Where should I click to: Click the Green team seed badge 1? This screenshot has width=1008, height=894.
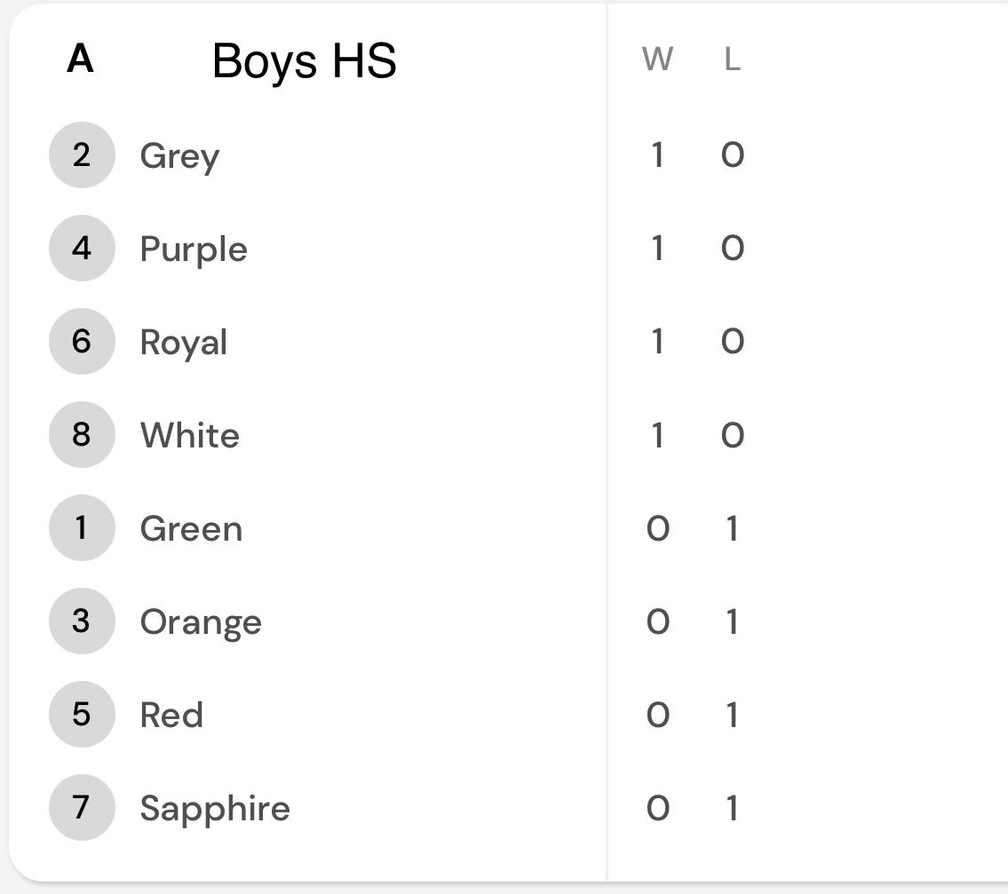coord(82,527)
